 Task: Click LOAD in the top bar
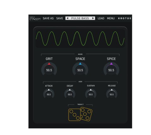101,18
